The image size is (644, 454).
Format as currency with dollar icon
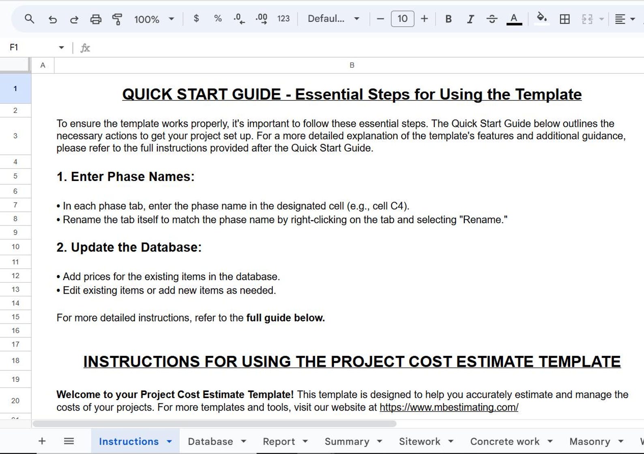pos(196,19)
